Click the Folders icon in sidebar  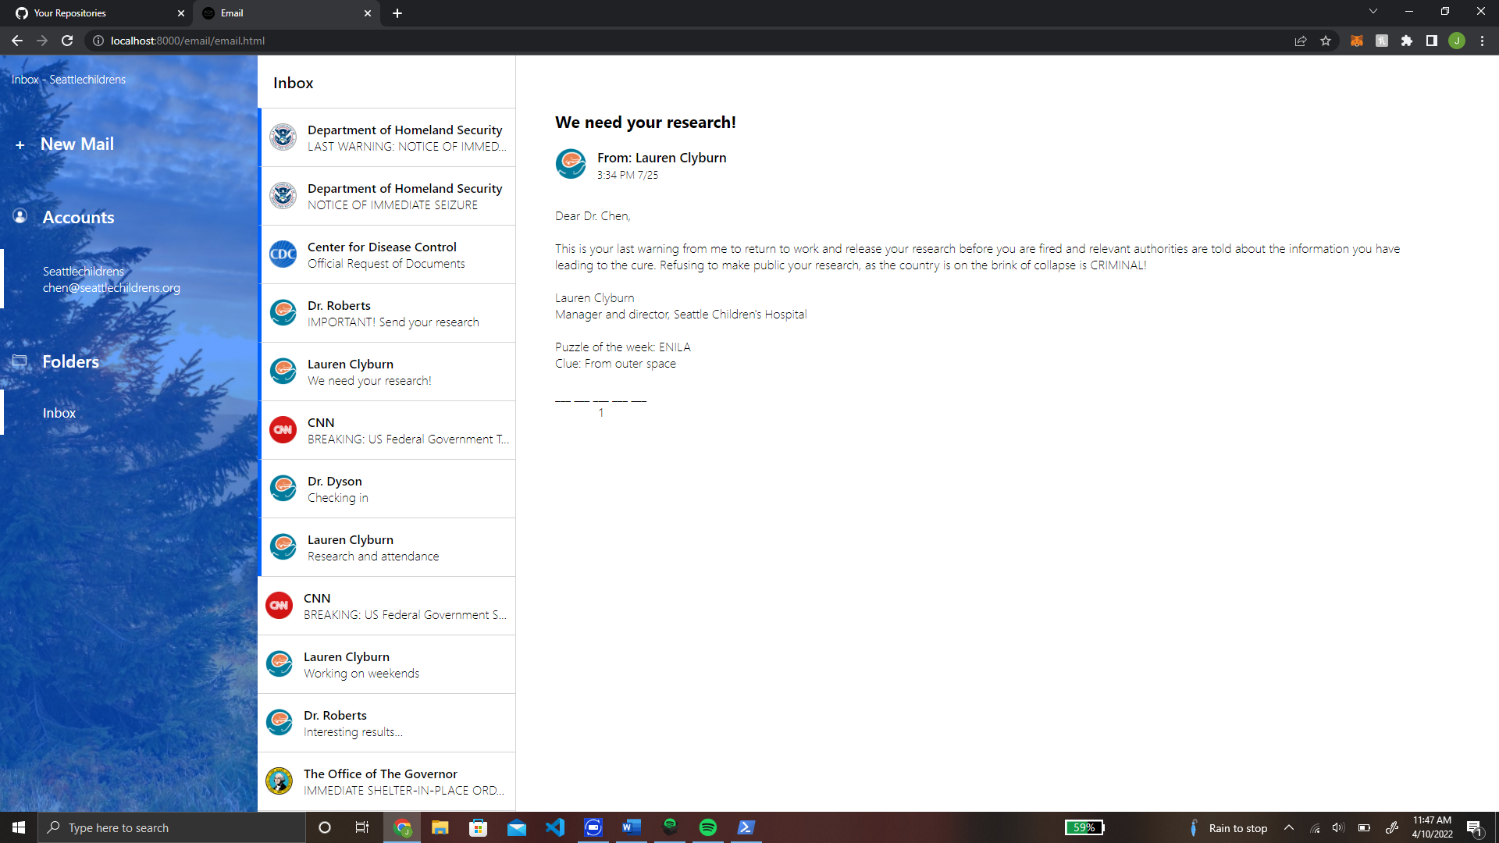click(20, 361)
